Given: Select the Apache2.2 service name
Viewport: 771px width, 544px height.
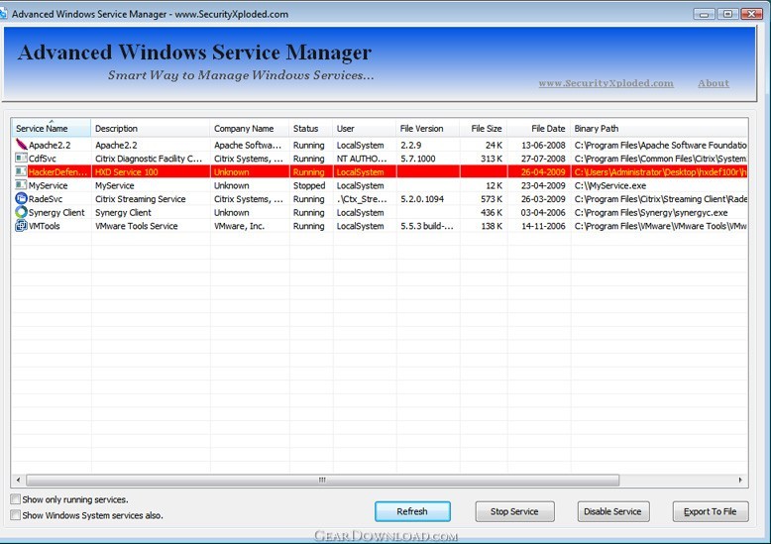Looking at the screenshot, I should coord(50,145).
